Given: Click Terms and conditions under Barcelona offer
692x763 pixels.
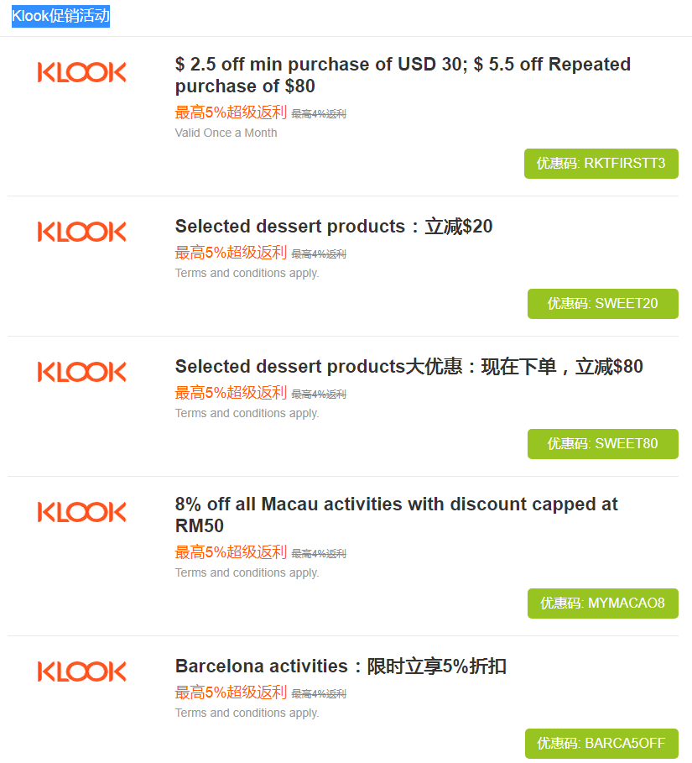Looking at the screenshot, I should [x=247, y=713].
